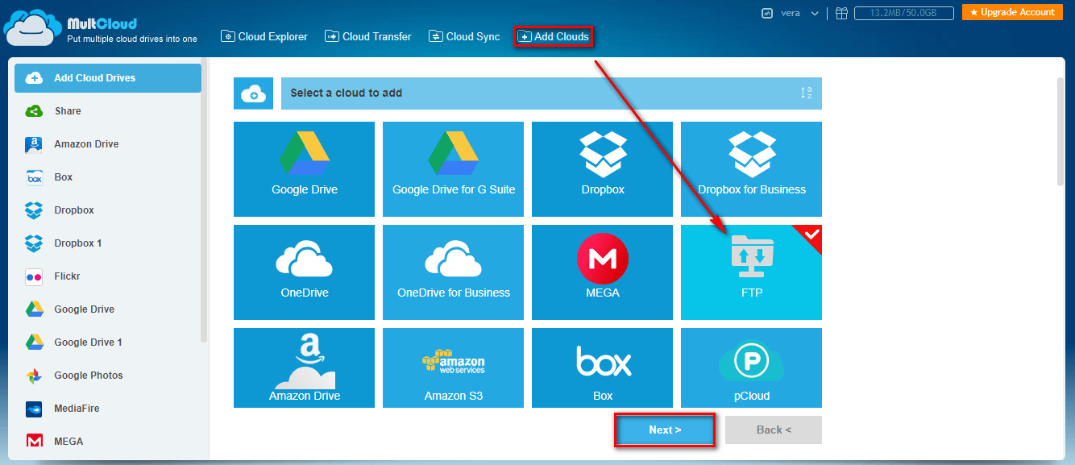Open Dropbox 1 in the sidebar

pos(108,243)
